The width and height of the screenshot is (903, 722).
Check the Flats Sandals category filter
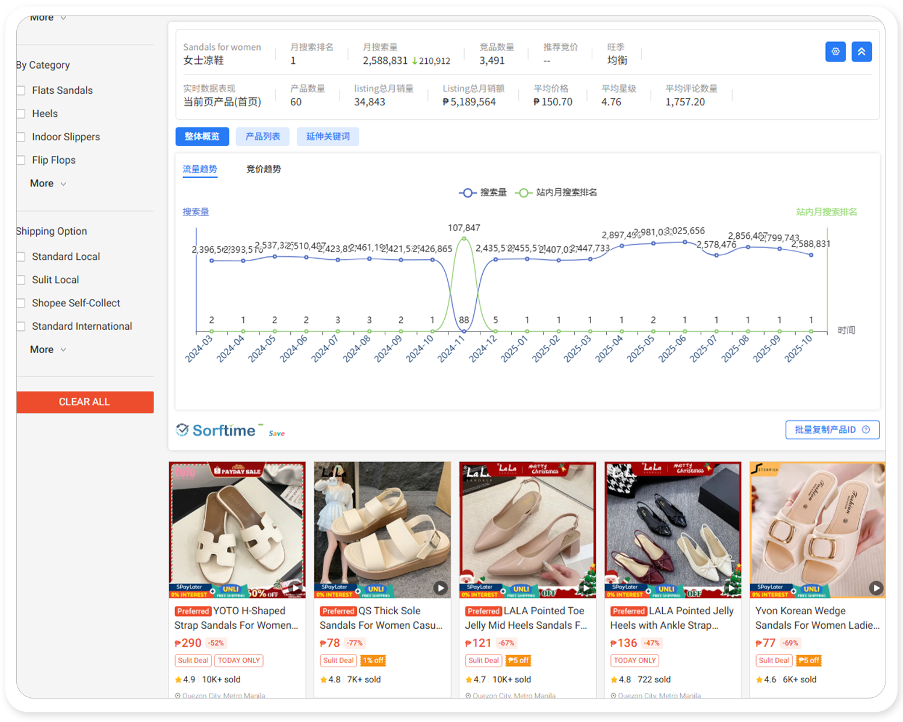[21, 90]
